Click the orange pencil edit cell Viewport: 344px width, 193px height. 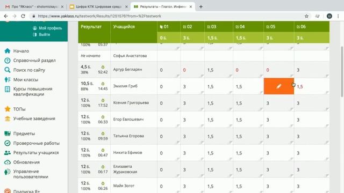coord(279,86)
